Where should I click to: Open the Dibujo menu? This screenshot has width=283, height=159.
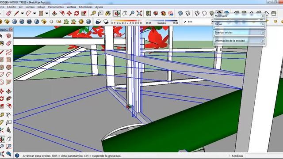tap(41, 7)
